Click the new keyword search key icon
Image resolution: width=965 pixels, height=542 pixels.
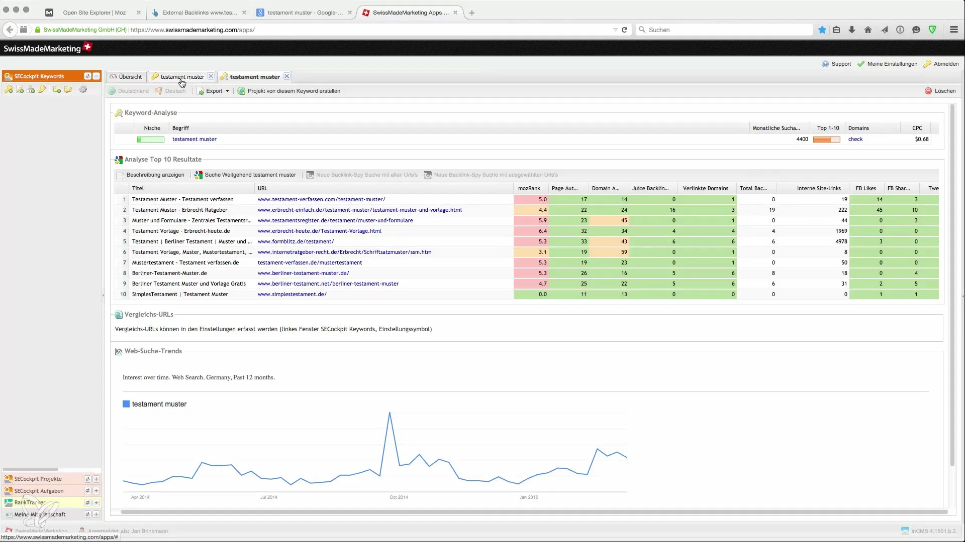tap(9, 89)
